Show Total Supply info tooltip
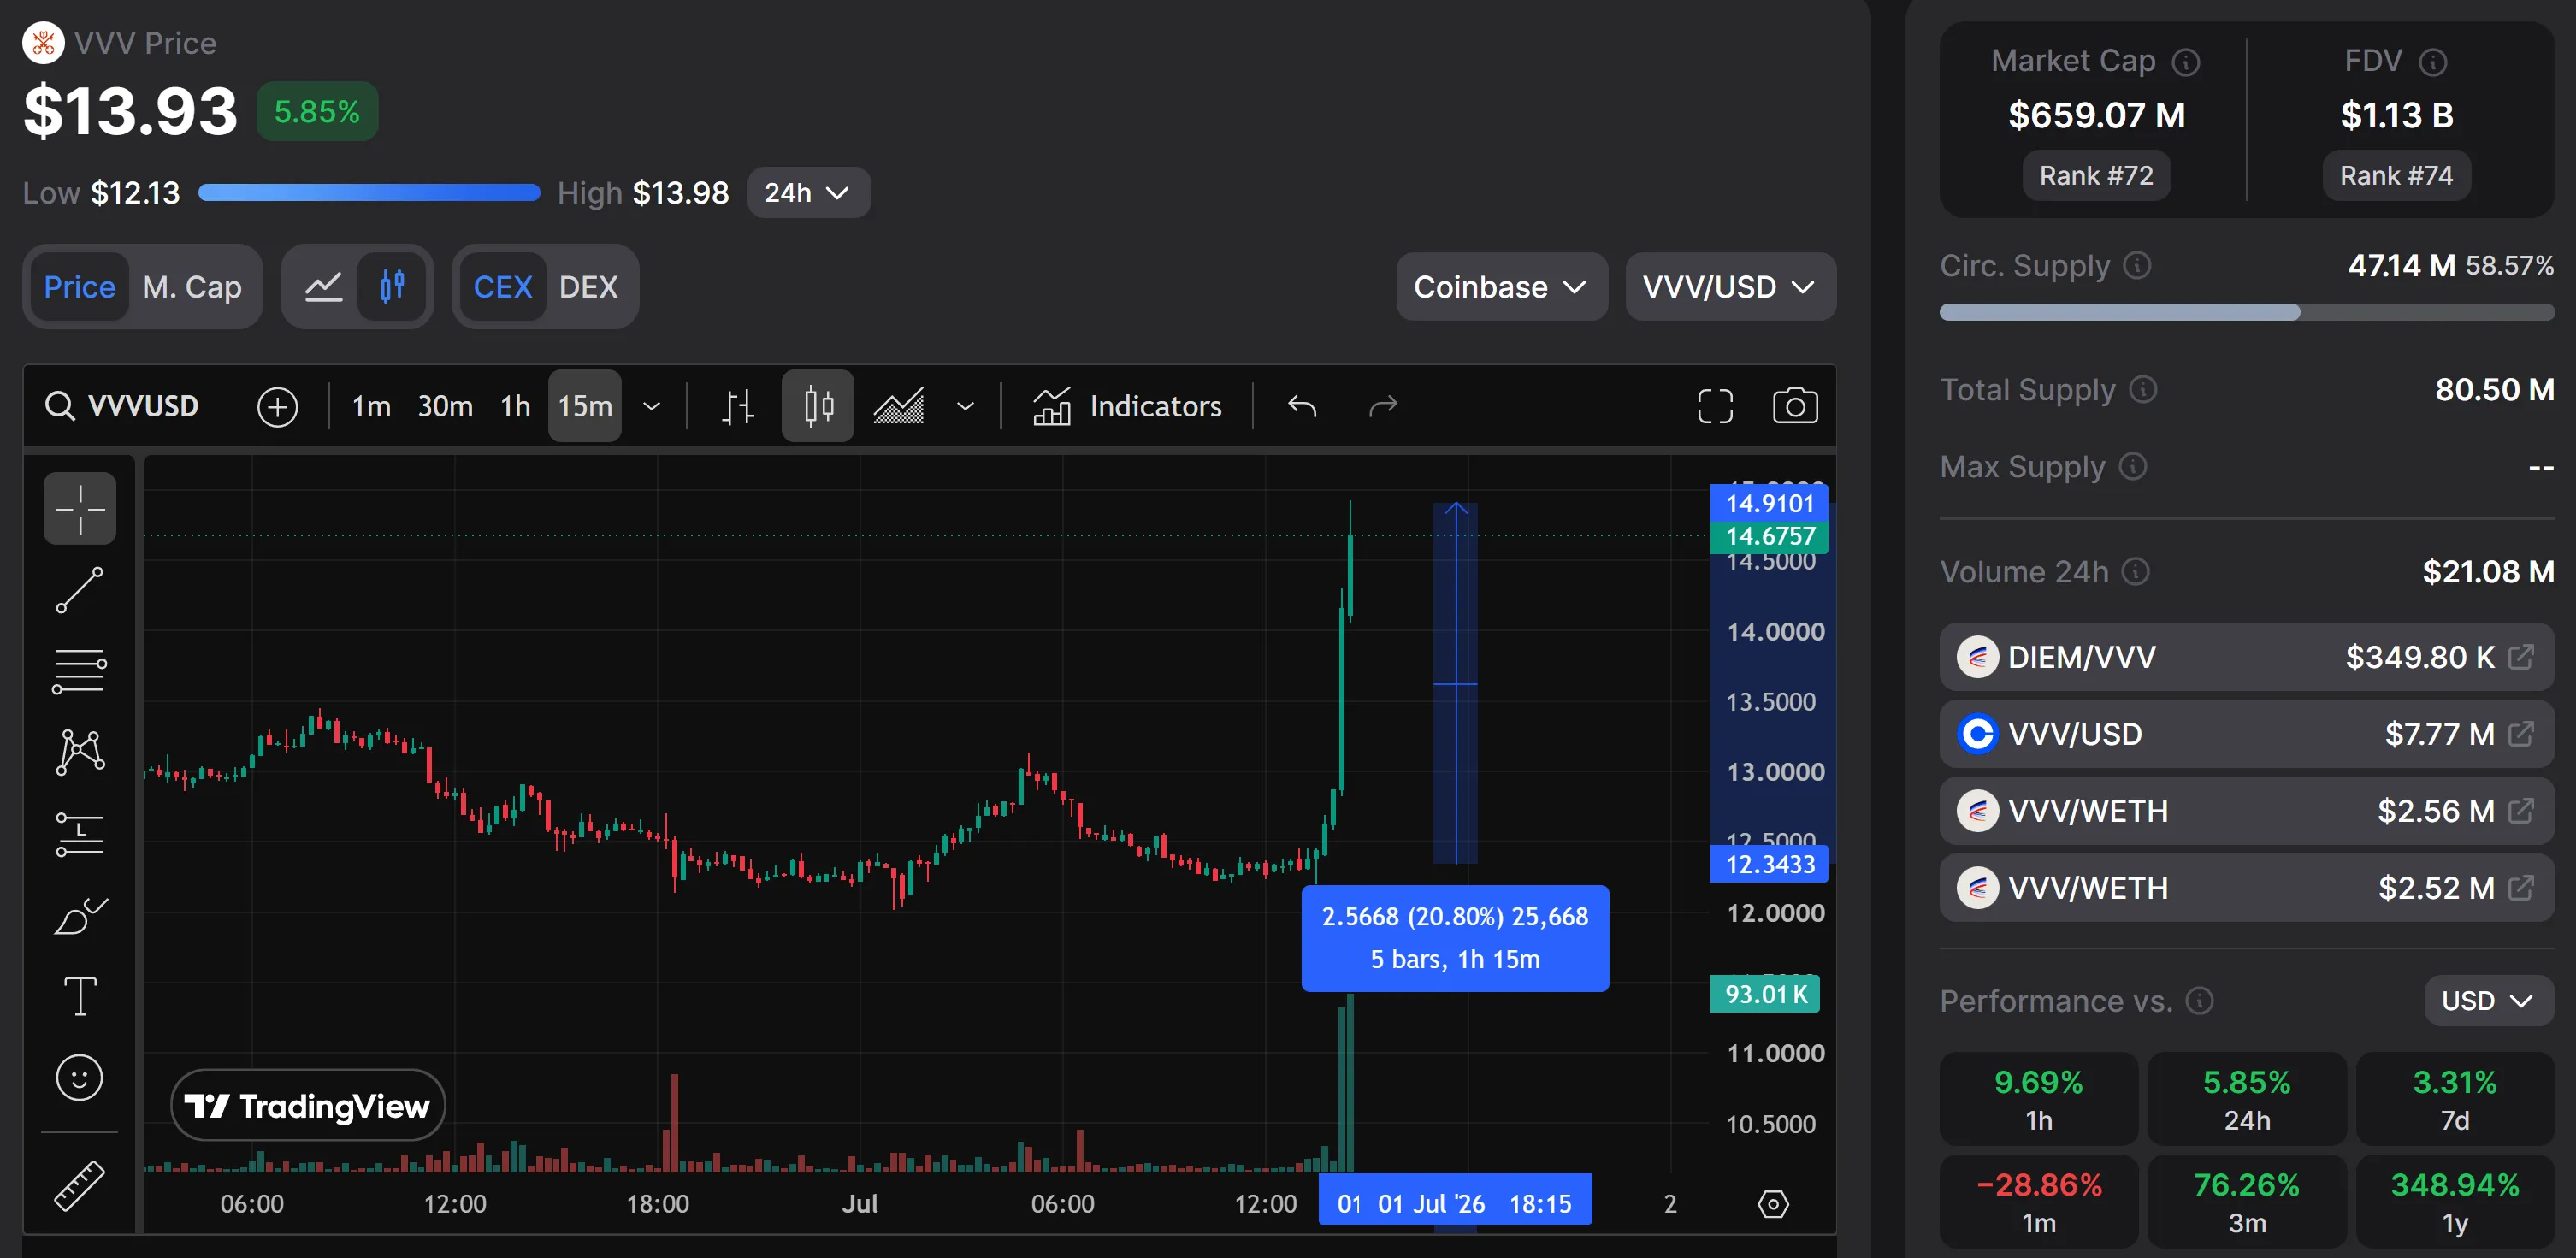Screen dimensions: 2576x1258 [x=2142, y=389]
